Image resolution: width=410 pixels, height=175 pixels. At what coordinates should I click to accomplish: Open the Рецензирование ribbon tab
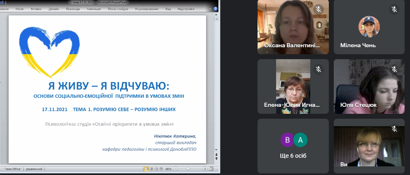[147, 9]
